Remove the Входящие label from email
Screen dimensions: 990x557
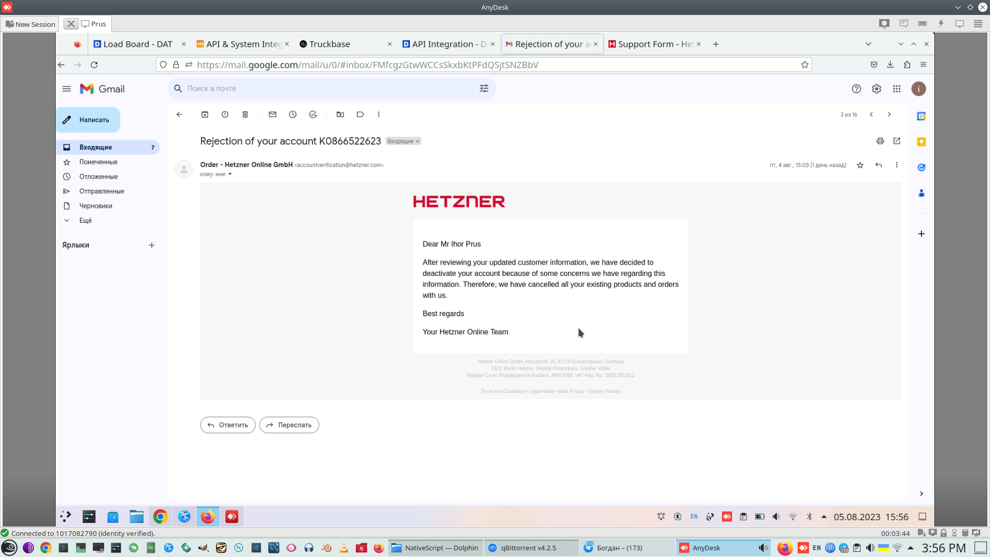(x=418, y=141)
